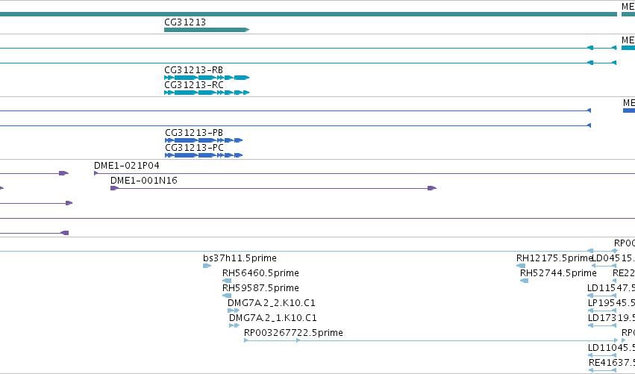
Task: Click the RP003267722.5prime label
Action: (x=293, y=333)
